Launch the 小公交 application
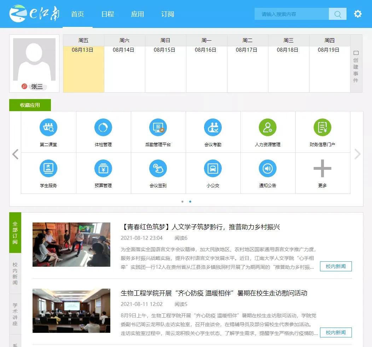This screenshot has width=372, height=347. tap(213, 173)
